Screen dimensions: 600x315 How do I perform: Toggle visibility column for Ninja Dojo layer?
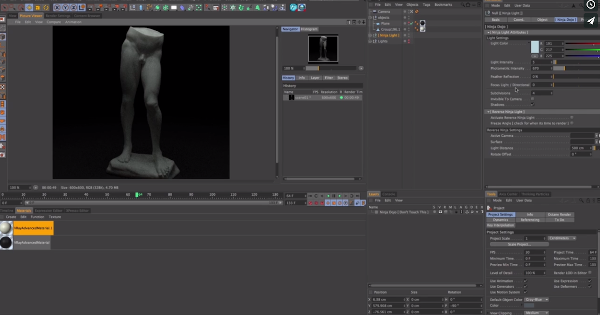tap(440, 212)
